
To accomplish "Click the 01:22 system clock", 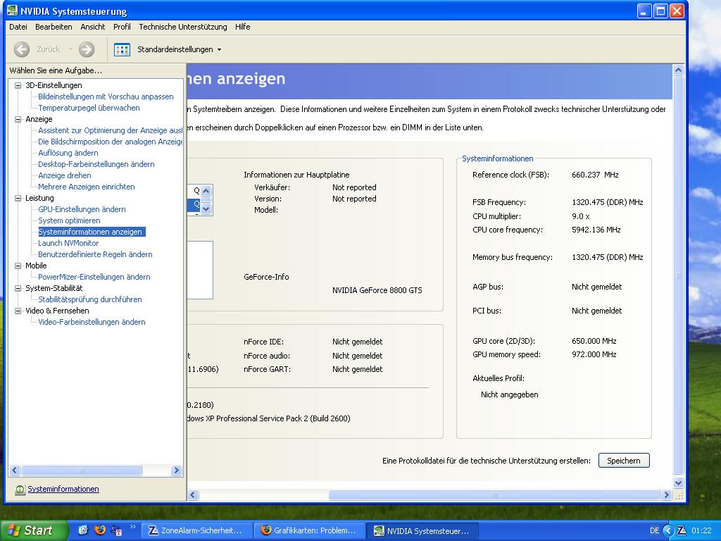I will [701, 530].
